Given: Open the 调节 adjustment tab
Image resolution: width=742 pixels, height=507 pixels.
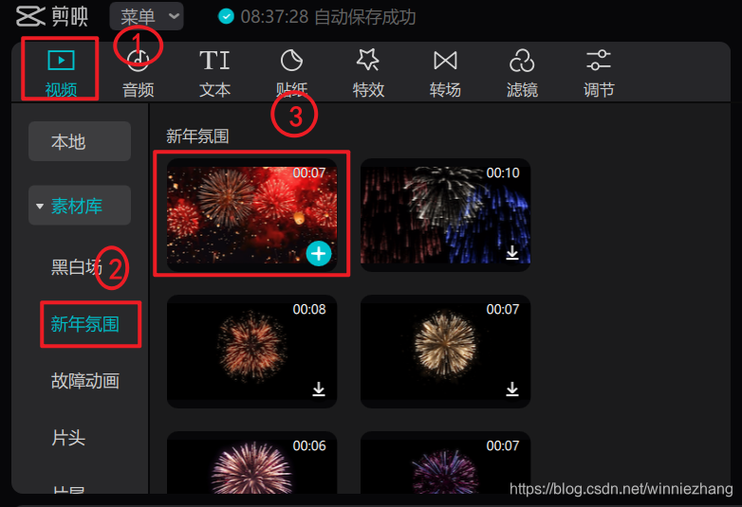Looking at the screenshot, I should 599,73.
